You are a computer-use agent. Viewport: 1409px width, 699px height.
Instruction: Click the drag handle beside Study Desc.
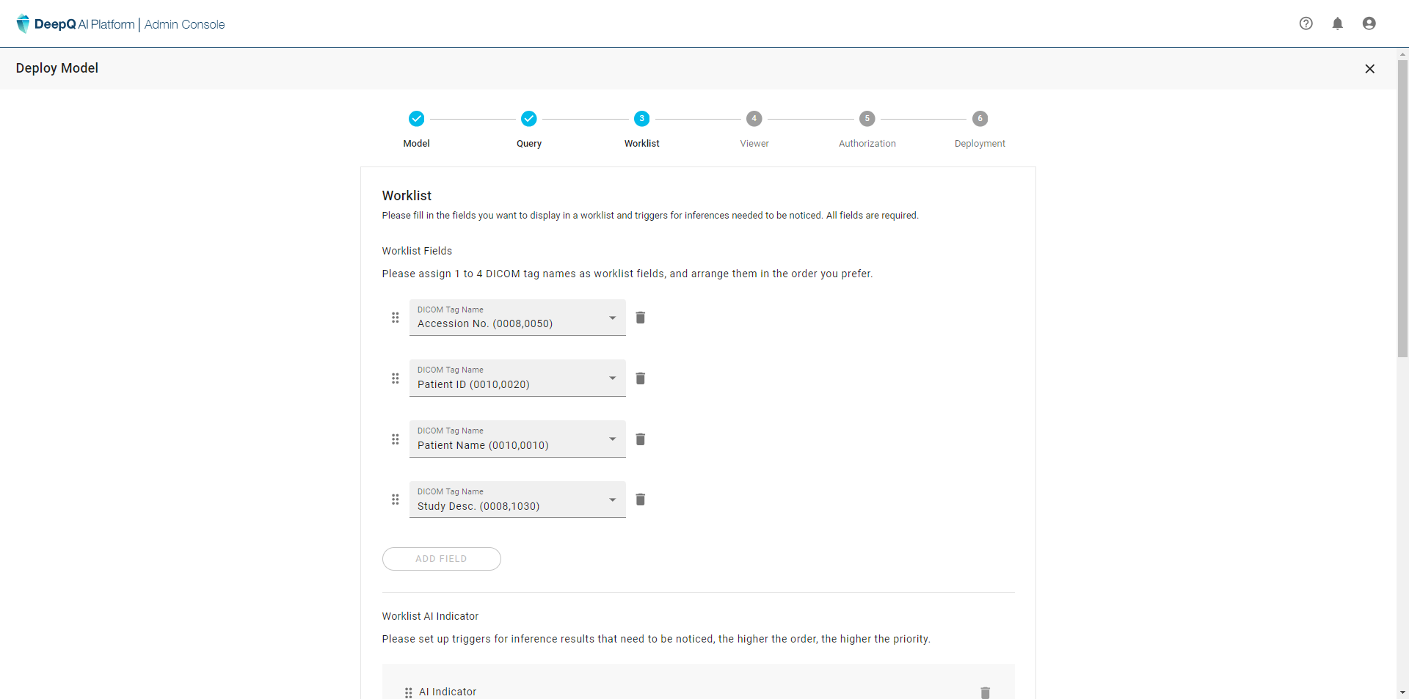click(x=396, y=499)
